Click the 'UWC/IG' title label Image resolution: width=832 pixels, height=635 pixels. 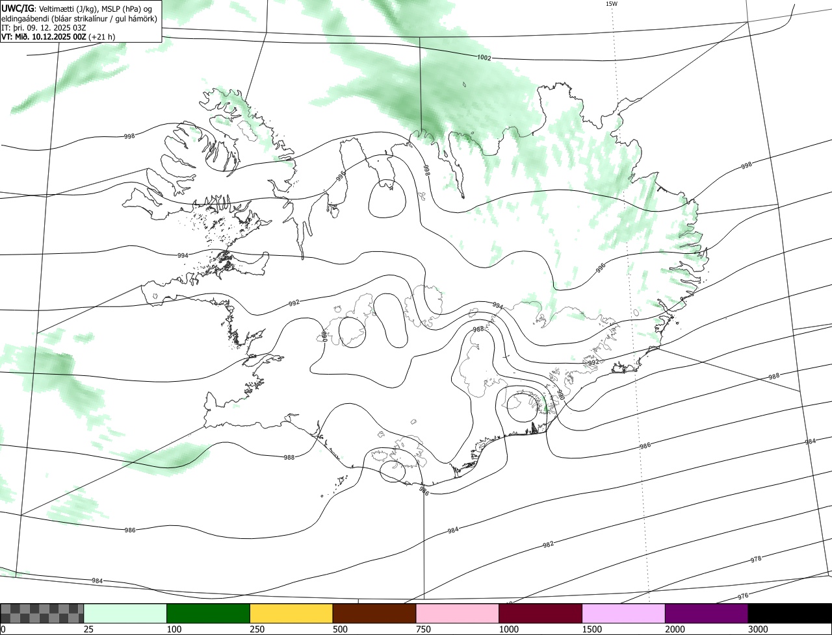(18, 8)
